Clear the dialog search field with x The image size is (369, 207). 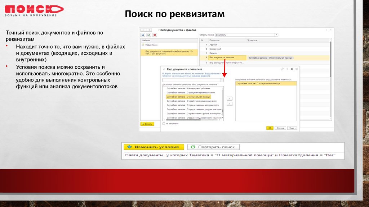click(222, 80)
